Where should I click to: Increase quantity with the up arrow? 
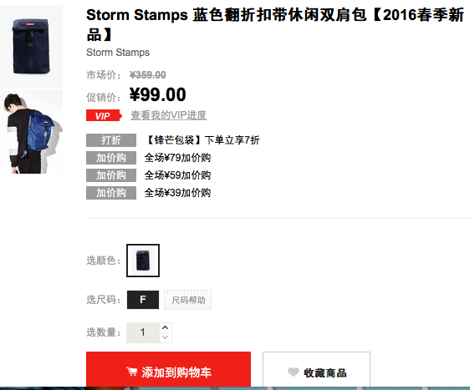click(165, 327)
